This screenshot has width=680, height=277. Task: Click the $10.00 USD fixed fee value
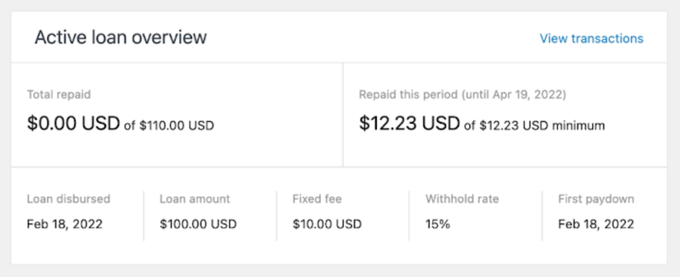coord(327,223)
